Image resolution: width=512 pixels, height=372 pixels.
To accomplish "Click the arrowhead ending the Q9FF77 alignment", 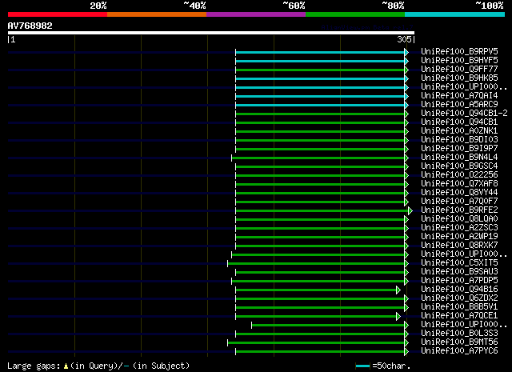I will (x=406, y=70).
